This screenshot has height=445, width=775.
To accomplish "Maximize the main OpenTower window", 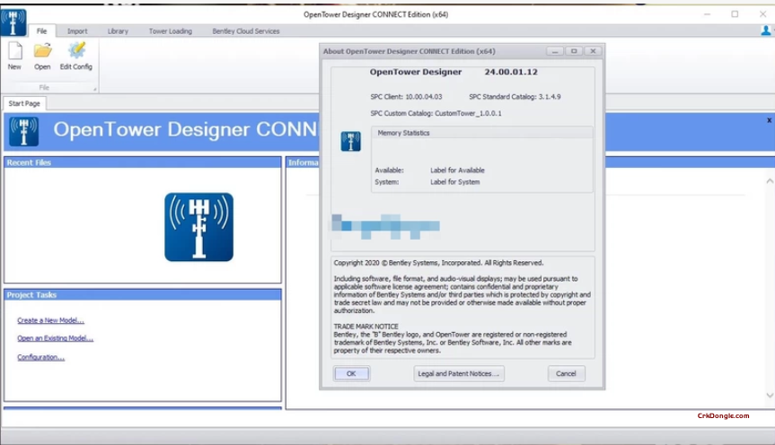I will (735, 14).
